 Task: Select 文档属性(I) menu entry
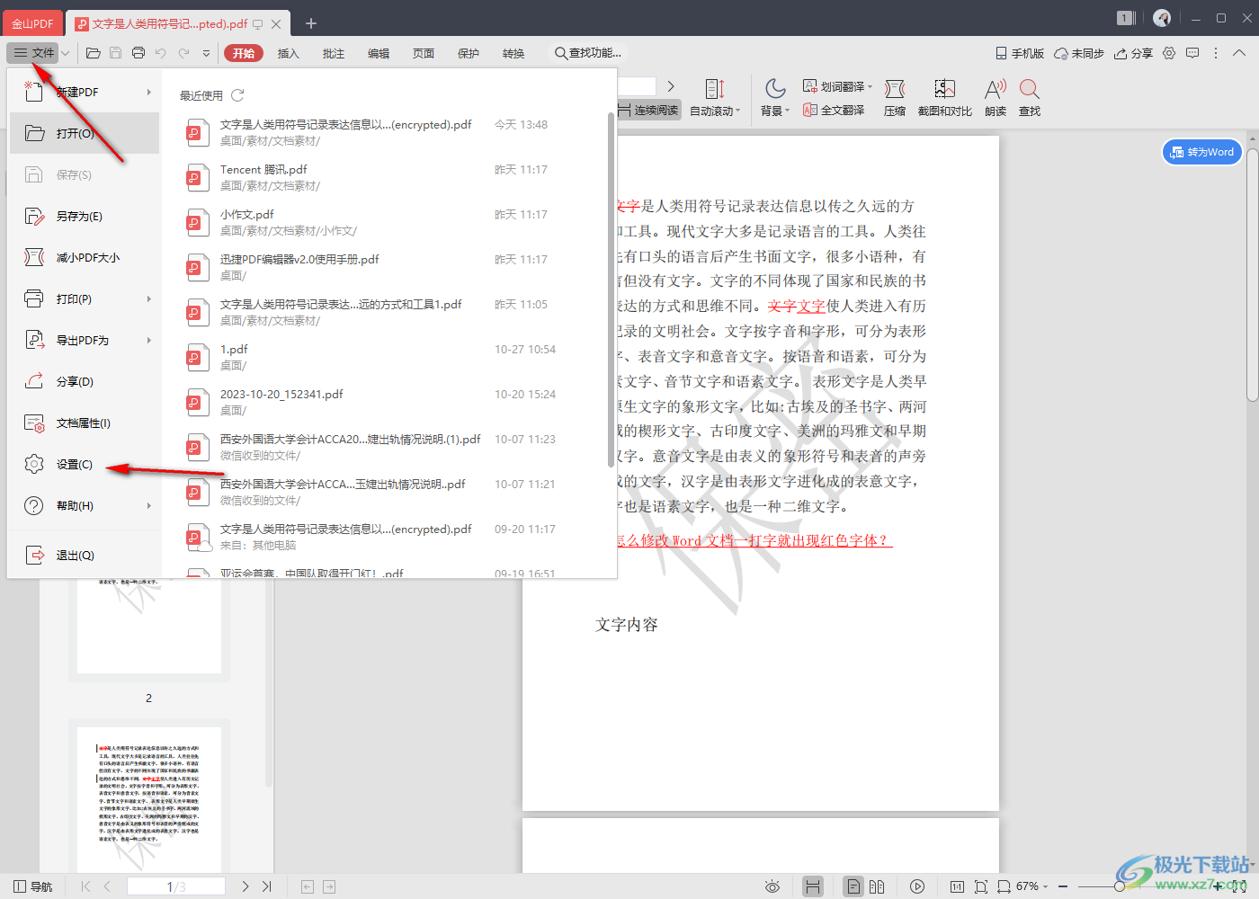85,423
